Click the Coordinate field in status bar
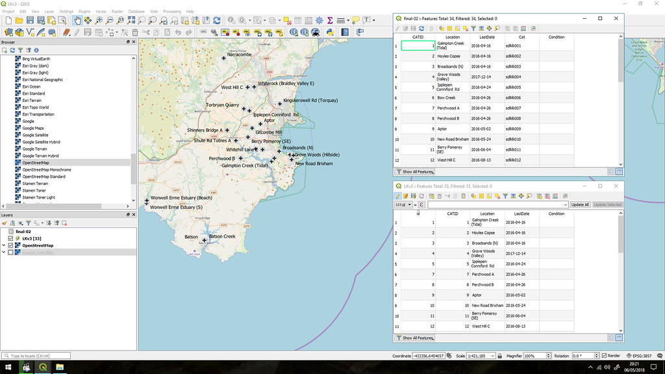This screenshot has width=665, height=374. coord(429,356)
